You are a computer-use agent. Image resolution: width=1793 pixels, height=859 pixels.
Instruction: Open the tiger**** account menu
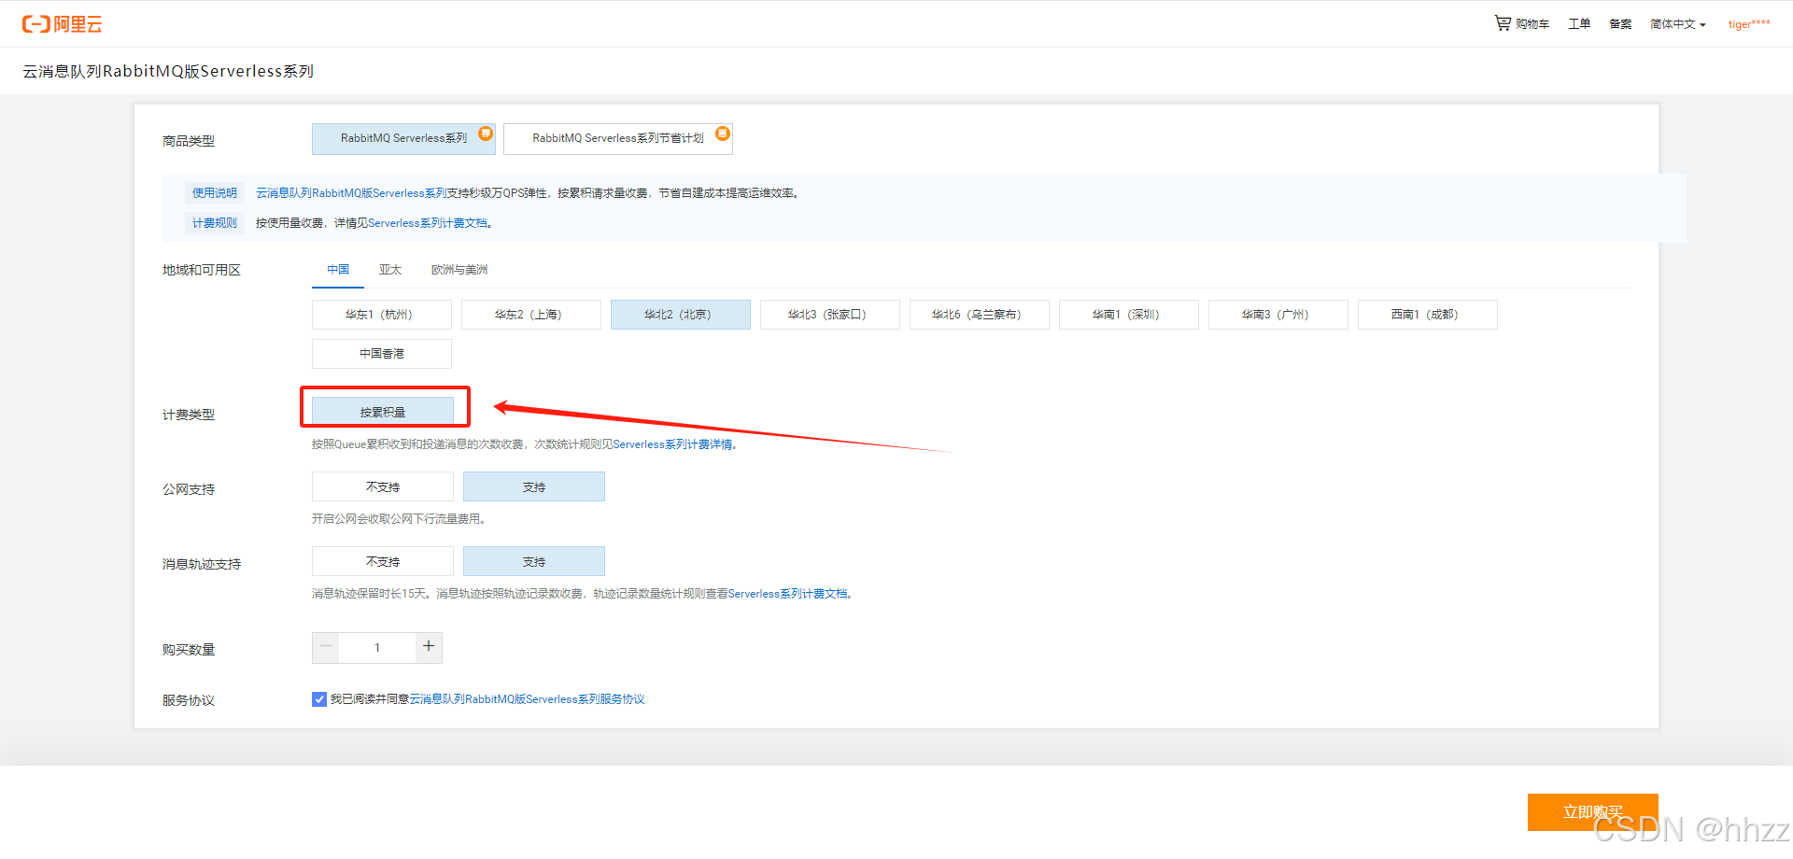point(1749,24)
